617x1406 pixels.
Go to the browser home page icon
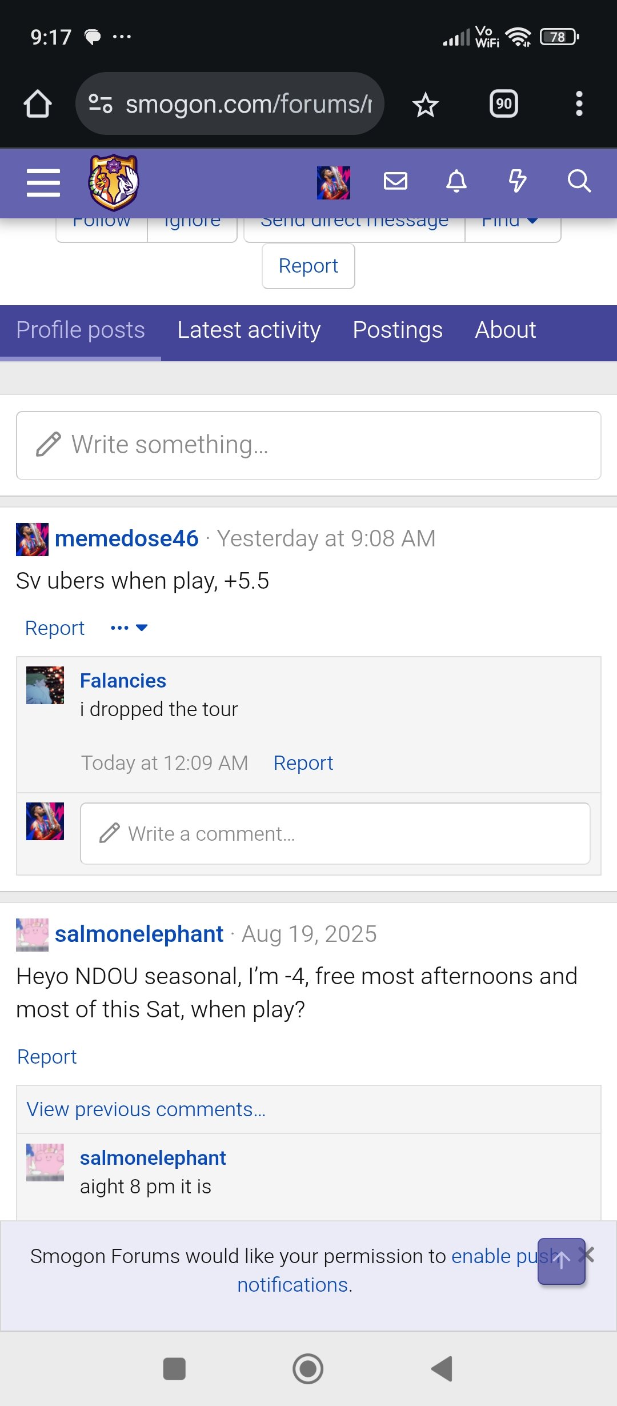pos(38,104)
